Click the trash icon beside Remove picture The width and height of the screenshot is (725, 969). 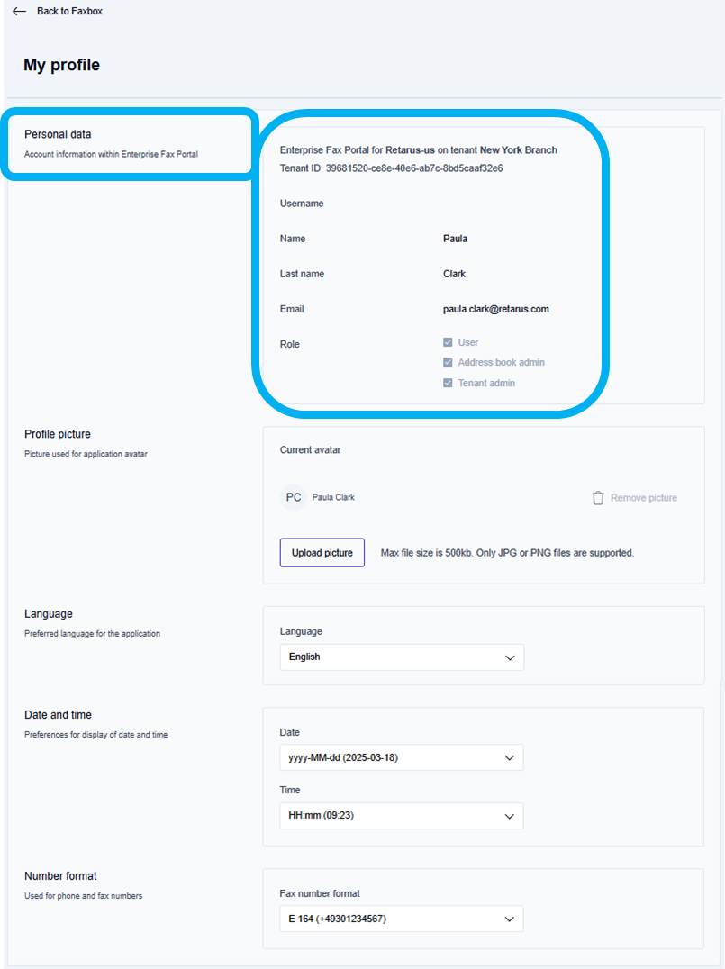click(x=598, y=498)
